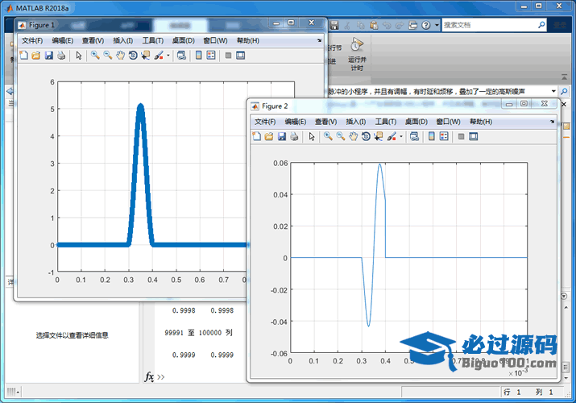
Task: Click Link Plot icon in Figure 1
Action: coord(181,56)
